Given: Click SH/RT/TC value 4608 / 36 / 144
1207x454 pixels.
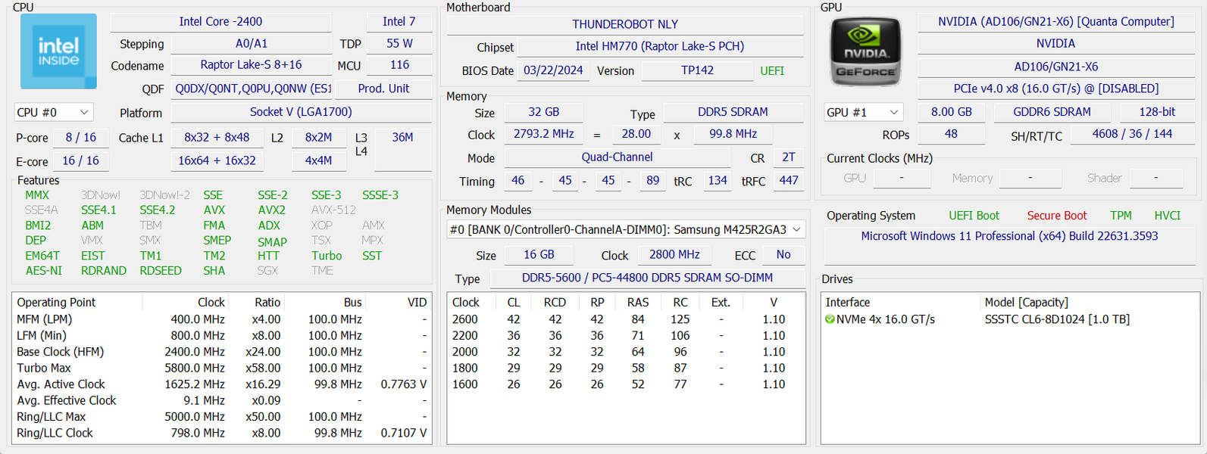Looking at the screenshot, I should (x=1132, y=134).
